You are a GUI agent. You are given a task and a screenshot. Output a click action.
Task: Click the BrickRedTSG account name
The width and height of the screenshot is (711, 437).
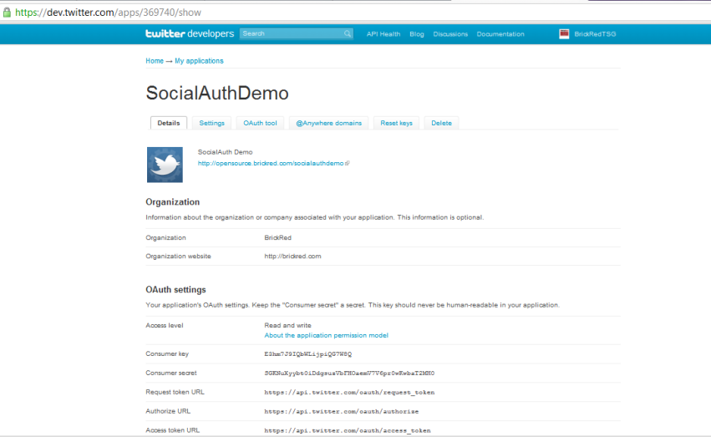pos(595,34)
